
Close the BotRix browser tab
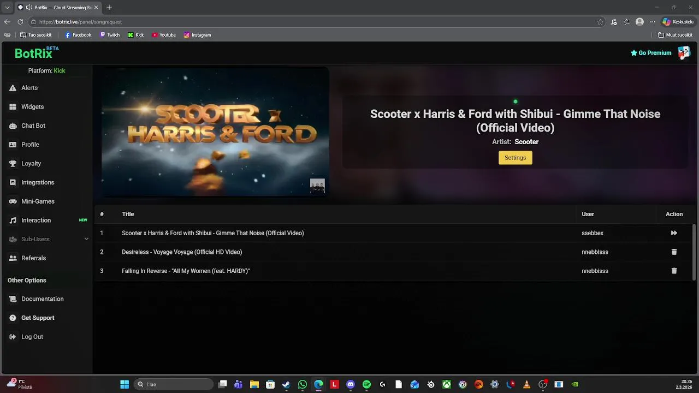tap(97, 7)
